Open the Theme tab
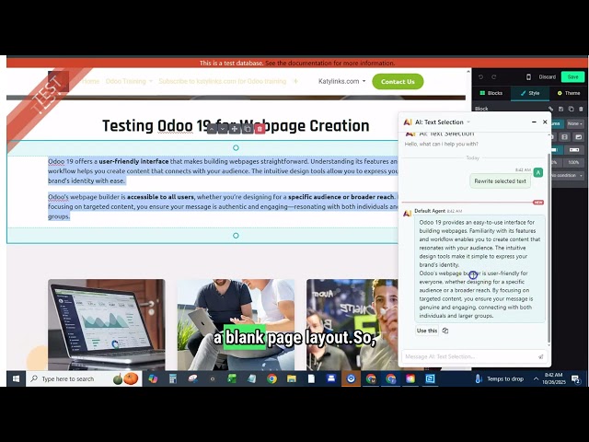Image resolution: width=589 pixels, height=442 pixels. point(569,93)
